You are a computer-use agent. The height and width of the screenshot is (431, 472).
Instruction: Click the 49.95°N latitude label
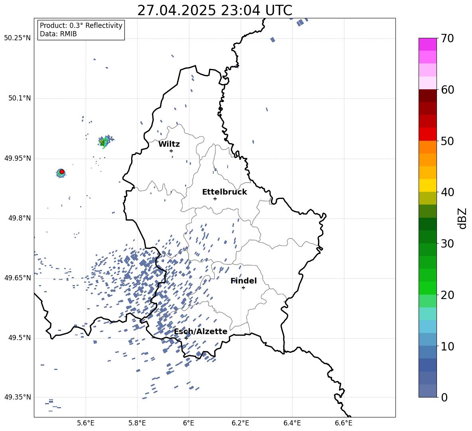18,158
